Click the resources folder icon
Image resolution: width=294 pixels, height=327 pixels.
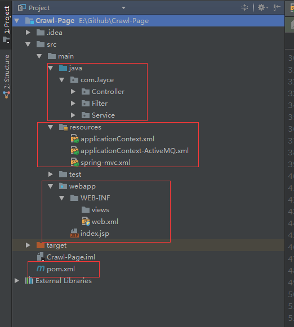[x=63, y=127]
